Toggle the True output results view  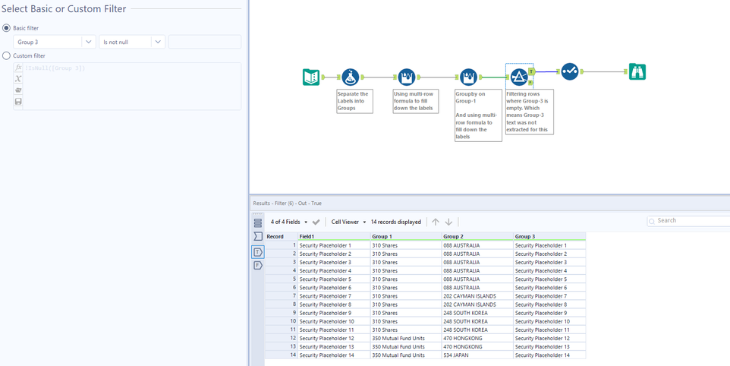258,252
